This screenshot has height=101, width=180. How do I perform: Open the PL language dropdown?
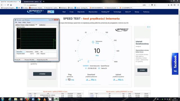pos(51,12)
